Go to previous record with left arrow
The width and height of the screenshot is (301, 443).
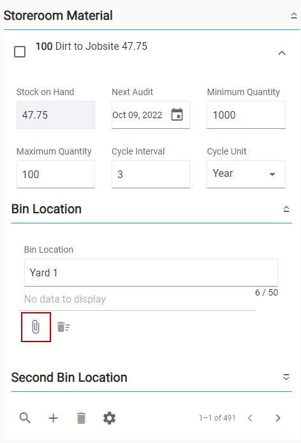[x=250, y=418]
